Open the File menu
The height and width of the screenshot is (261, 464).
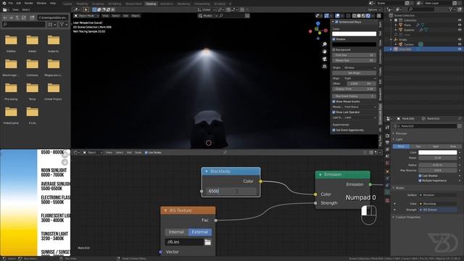click(11, 3)
